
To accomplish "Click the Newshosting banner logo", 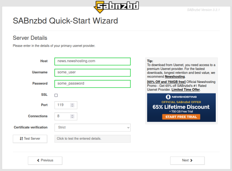I will [181, 97].
